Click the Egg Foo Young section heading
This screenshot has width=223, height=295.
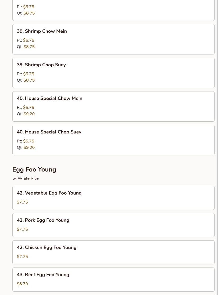(34, 169)
